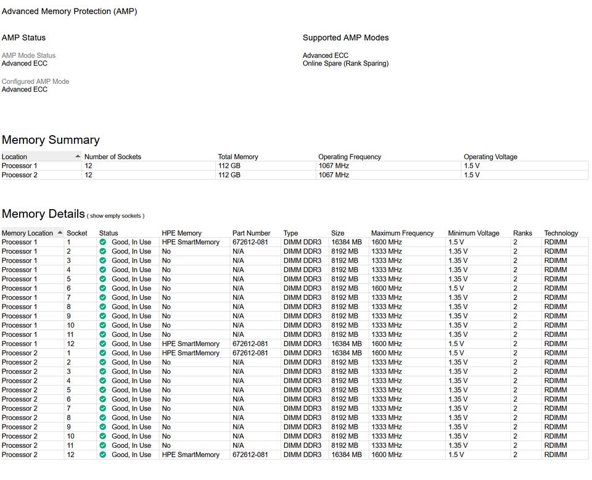The height and width of the screenshot is (480, 592).
Task: Click green status icon for Processor 2 socket 7
Action: [103, 409]
